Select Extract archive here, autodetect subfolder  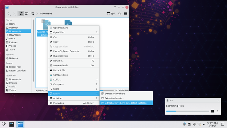point(126,103)
